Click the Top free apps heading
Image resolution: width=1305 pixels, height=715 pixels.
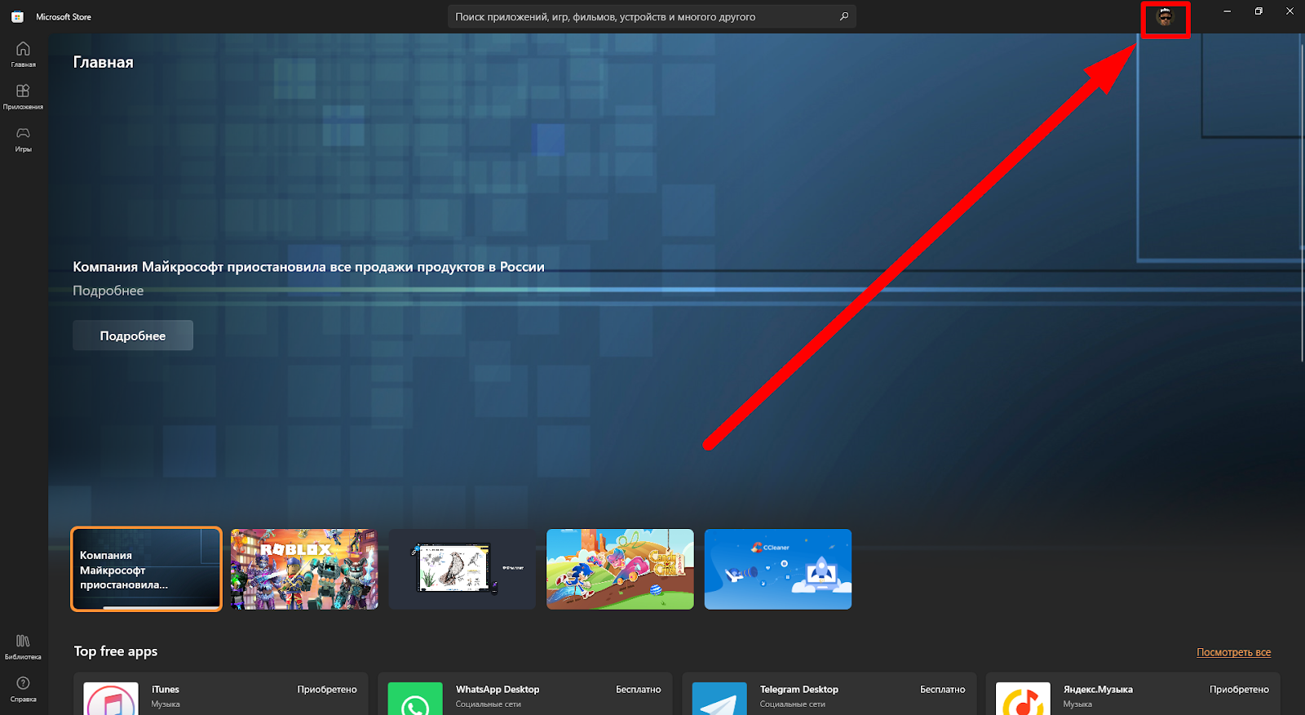pos(116,651)
